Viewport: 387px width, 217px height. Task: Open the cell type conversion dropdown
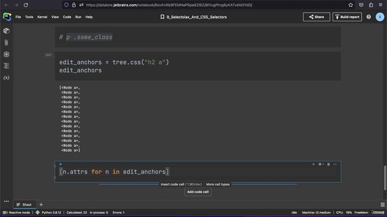pyautogui.click(x=321, y=164)
